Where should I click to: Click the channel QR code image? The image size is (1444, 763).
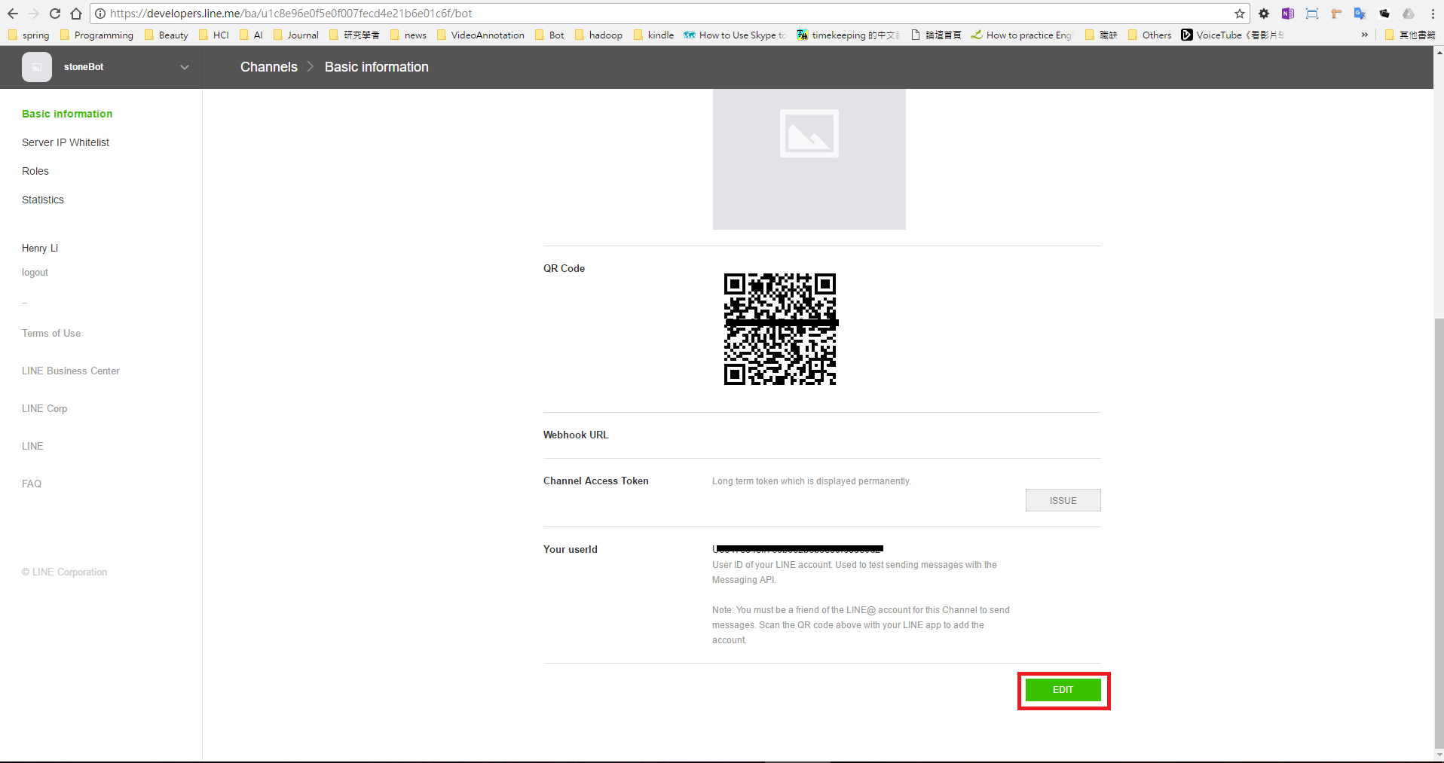point(780,329)
